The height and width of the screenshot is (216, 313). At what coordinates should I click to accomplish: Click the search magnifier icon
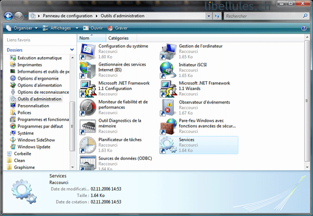pyautogui.click(x=305, y=16)
